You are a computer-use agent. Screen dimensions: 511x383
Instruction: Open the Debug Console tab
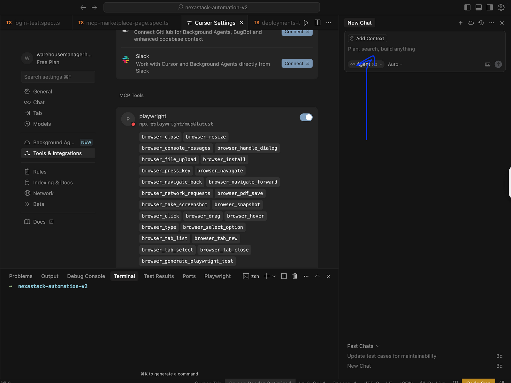click(86, 276)
